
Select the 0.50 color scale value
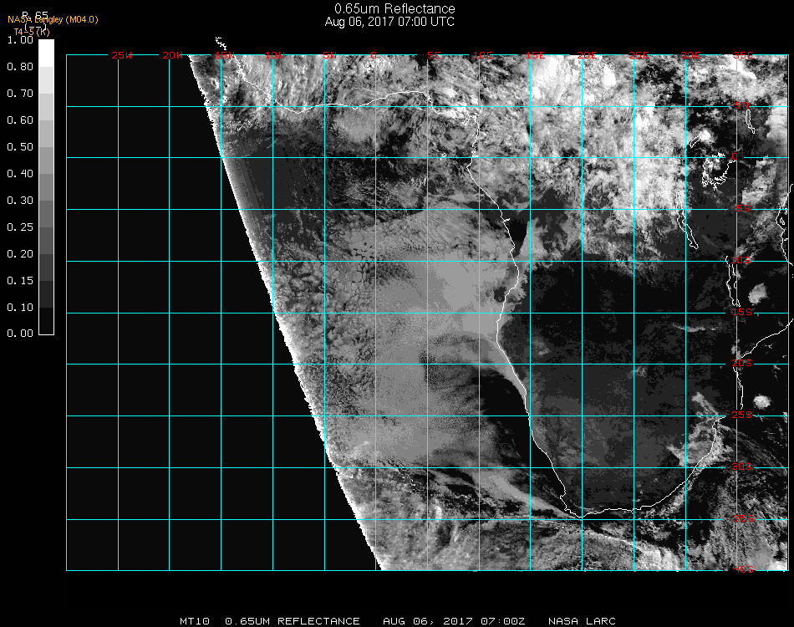click(20, 147)
